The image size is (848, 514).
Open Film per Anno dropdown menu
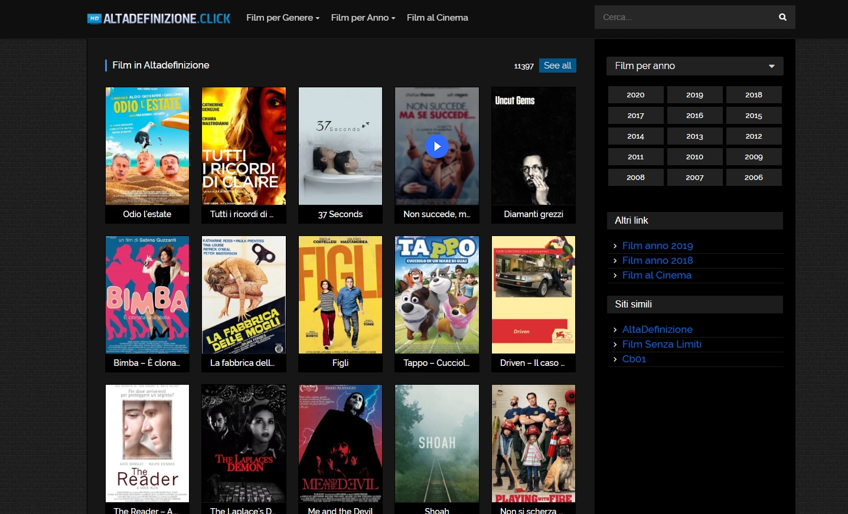click(x=363, y=18)
